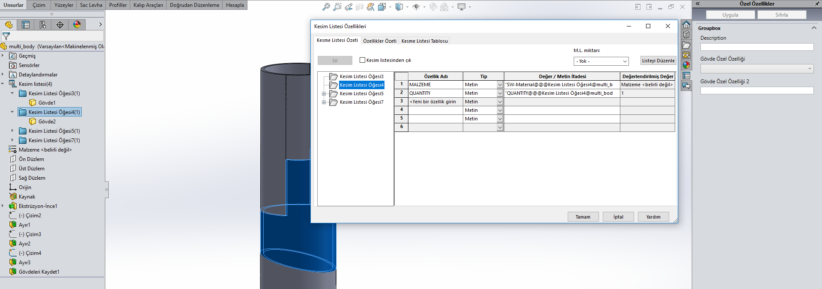Switch to the Özellikler Özeti tab

(x=379, y=41)
